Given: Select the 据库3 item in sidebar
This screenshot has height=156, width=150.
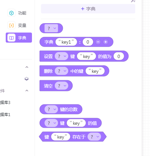Looking at the screenshot, I should (5, 103).
